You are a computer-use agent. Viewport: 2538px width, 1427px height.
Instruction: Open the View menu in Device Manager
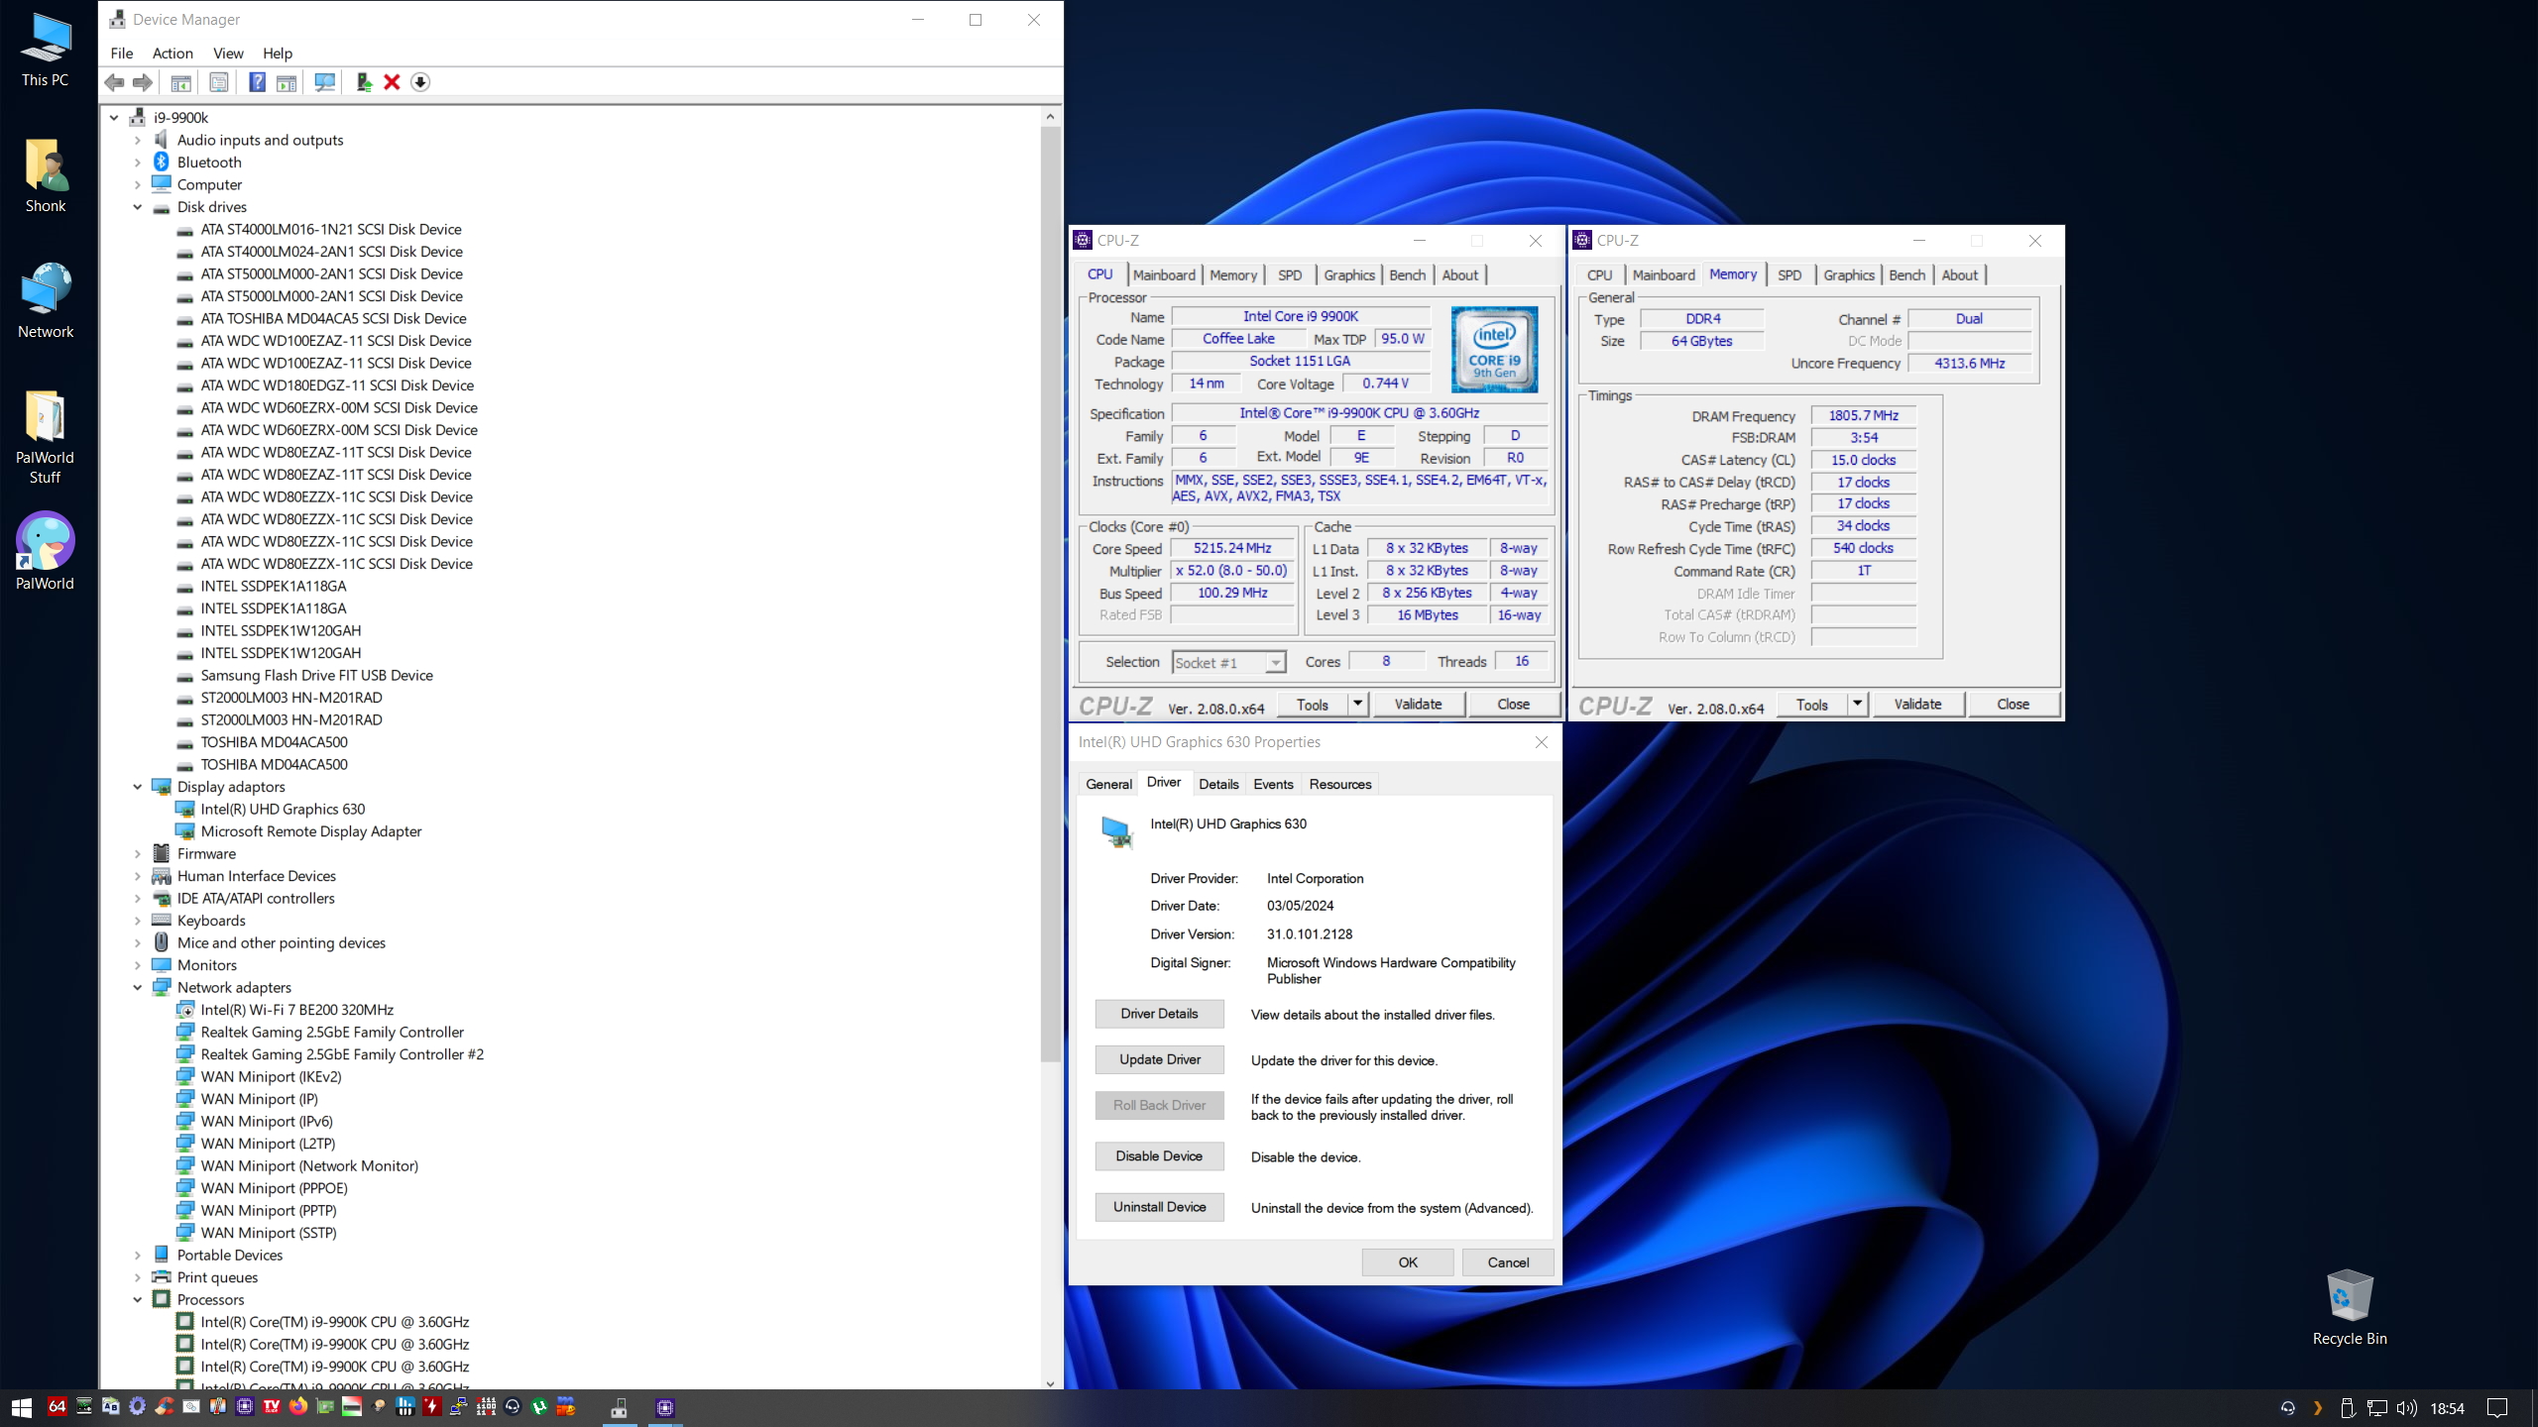pos(228,54)
